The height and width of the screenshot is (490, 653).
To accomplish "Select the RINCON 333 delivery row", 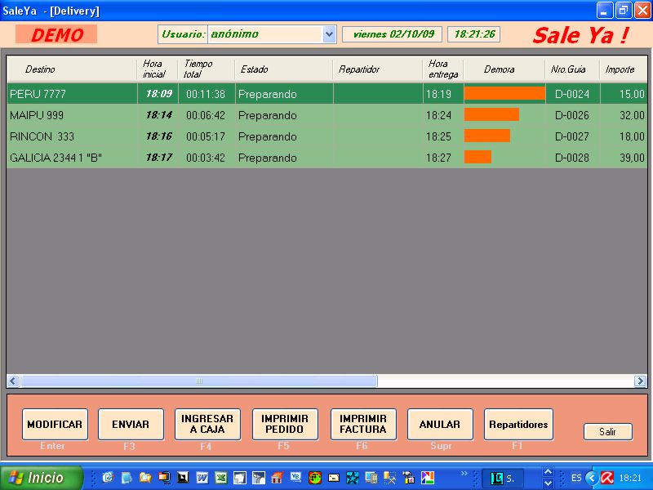I will (327, 136).
